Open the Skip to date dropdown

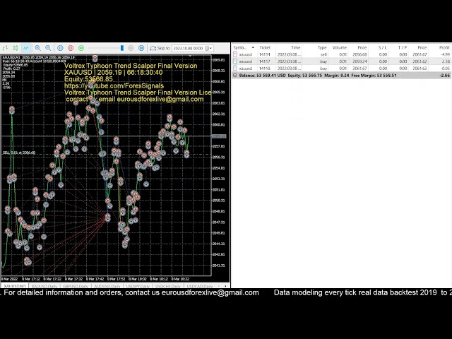[210, 48]
